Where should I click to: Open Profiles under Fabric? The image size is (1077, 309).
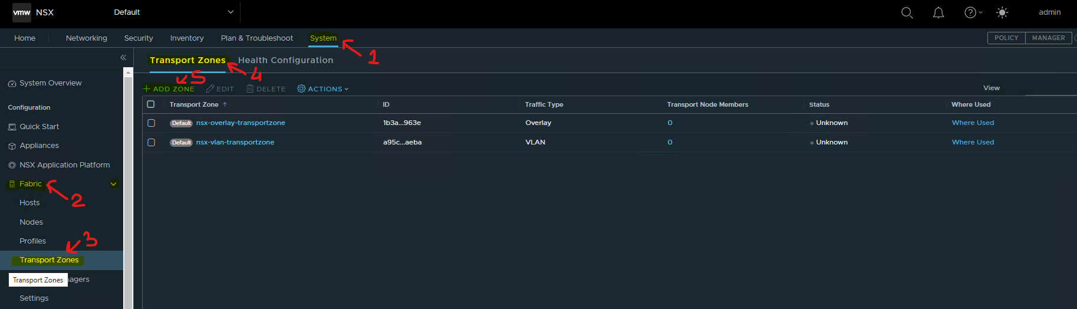tap(32, 241)
